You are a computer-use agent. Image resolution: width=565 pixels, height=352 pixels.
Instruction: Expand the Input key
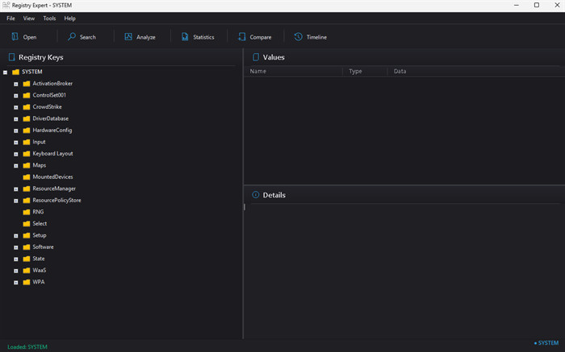pos(16,143)
